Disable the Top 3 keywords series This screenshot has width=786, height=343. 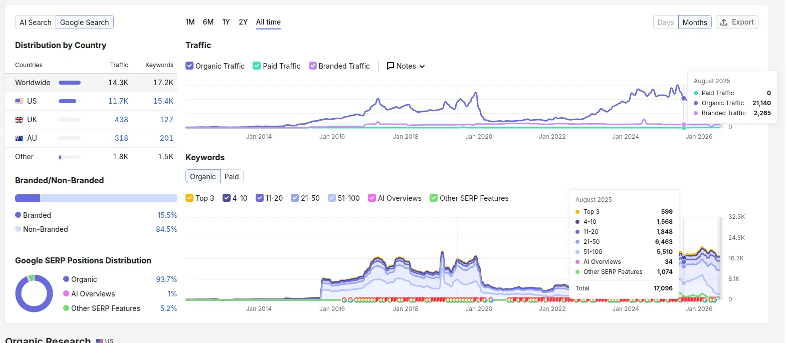coord(189,198)
